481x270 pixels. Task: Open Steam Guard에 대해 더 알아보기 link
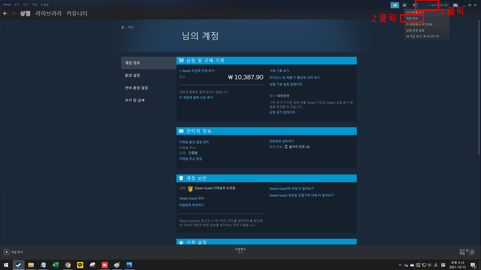(292, 189)
